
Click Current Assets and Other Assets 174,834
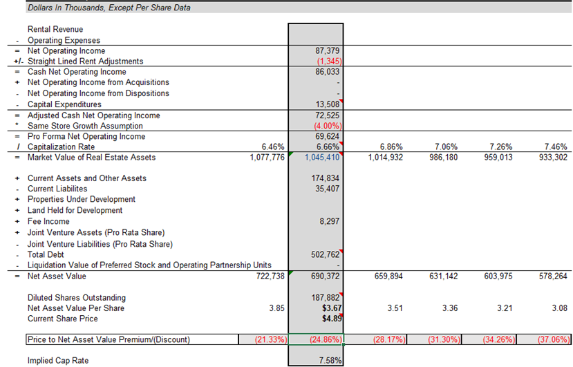(326, 178)
